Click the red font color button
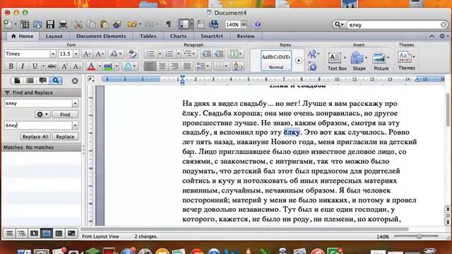This screenshot has width=452, height=254. click(91, 66)
